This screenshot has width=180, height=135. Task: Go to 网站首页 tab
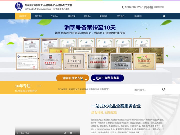pos(23,16)
